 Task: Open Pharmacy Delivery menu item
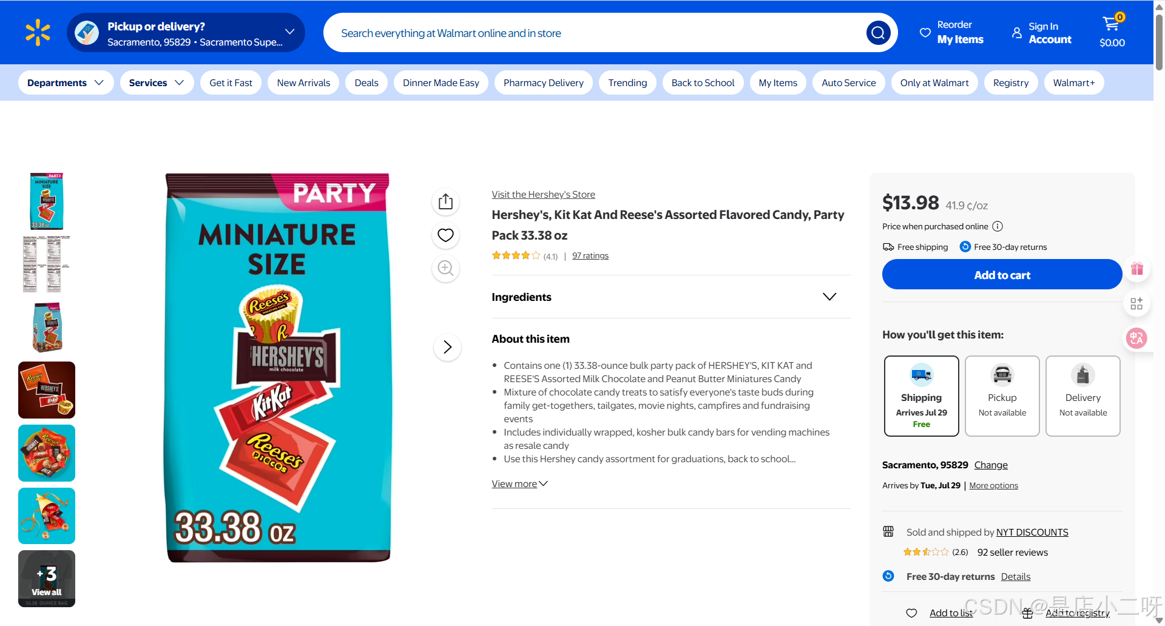pyautogui.click(x=543, y=82)
